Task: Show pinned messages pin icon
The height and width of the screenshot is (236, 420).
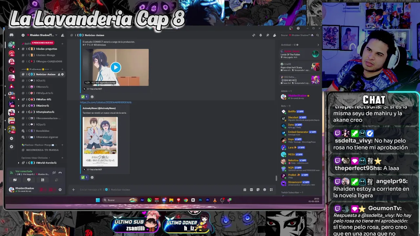Action: click(x=267, y=35)
